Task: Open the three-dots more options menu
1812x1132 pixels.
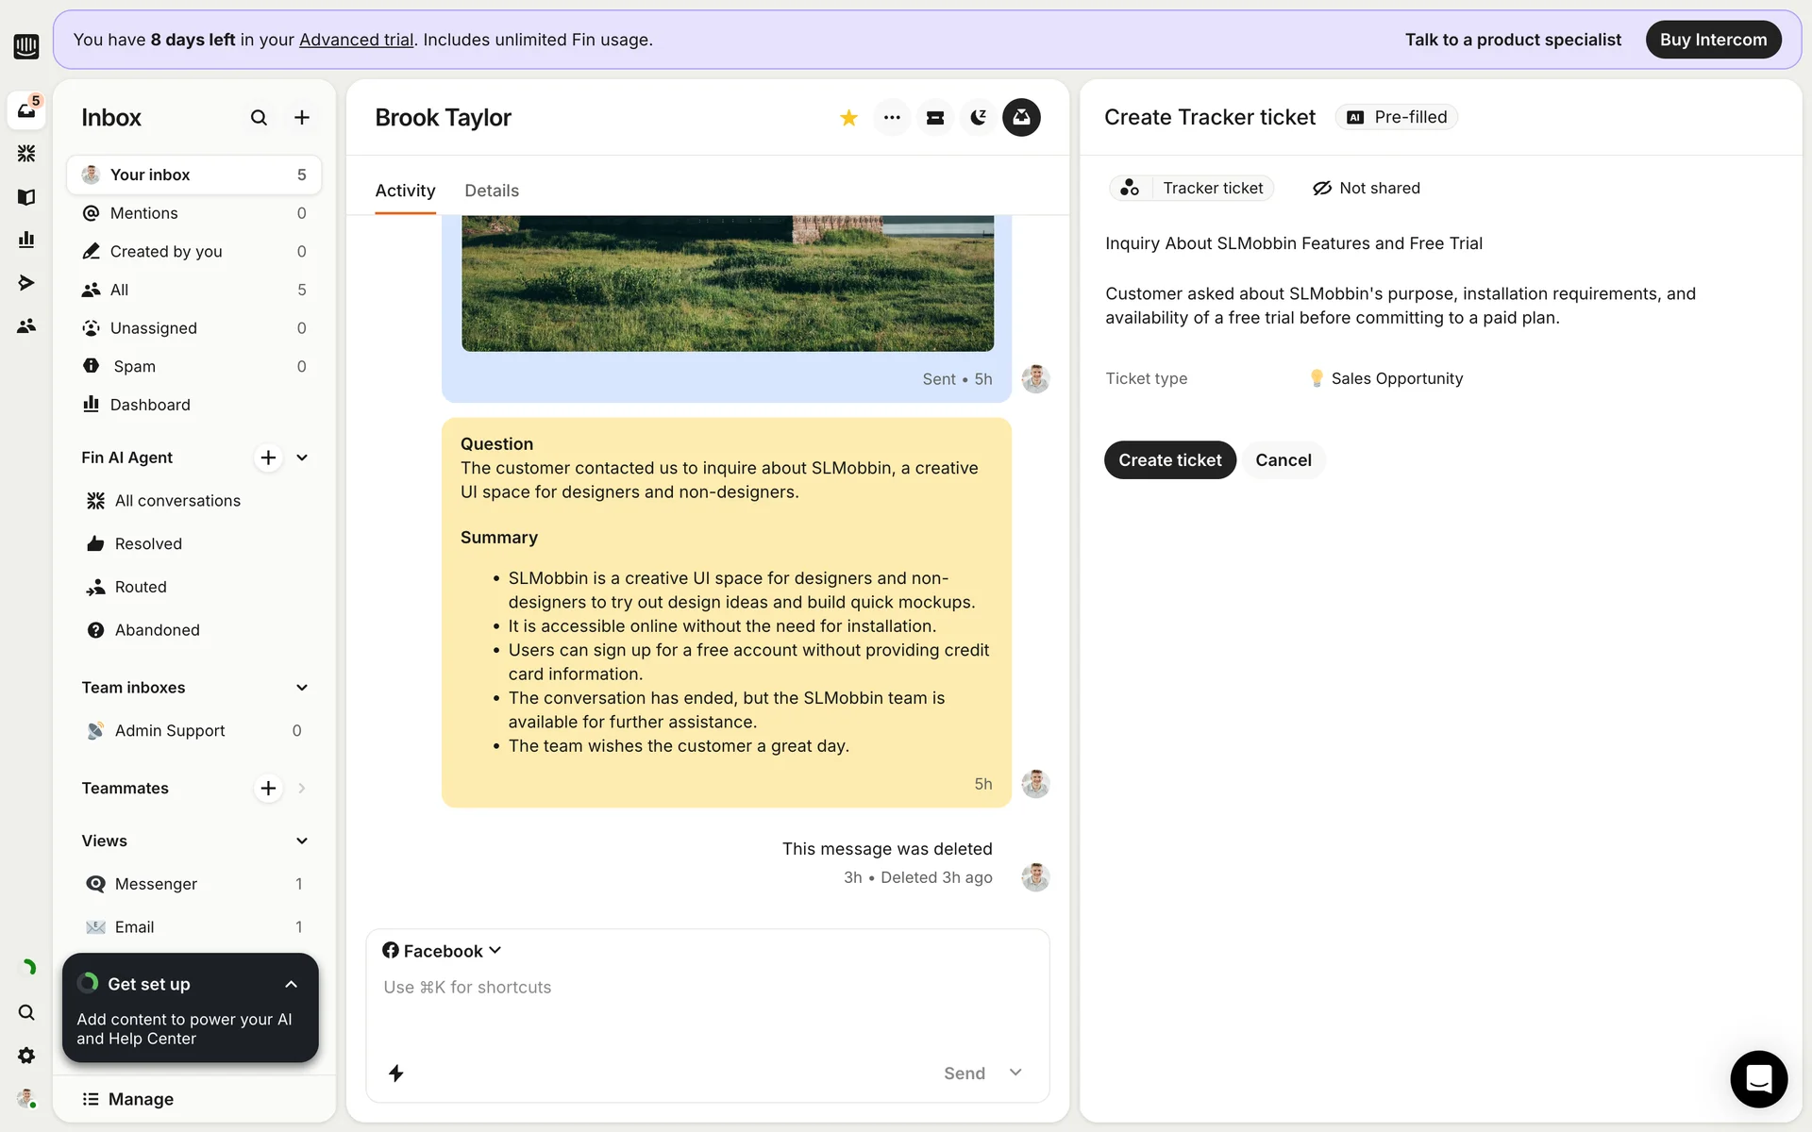Action: tap(892, 118)
